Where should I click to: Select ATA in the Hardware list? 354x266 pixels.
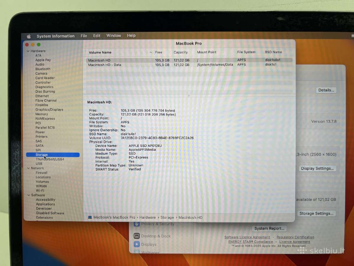pyautogui.click(x=38, y=55)
